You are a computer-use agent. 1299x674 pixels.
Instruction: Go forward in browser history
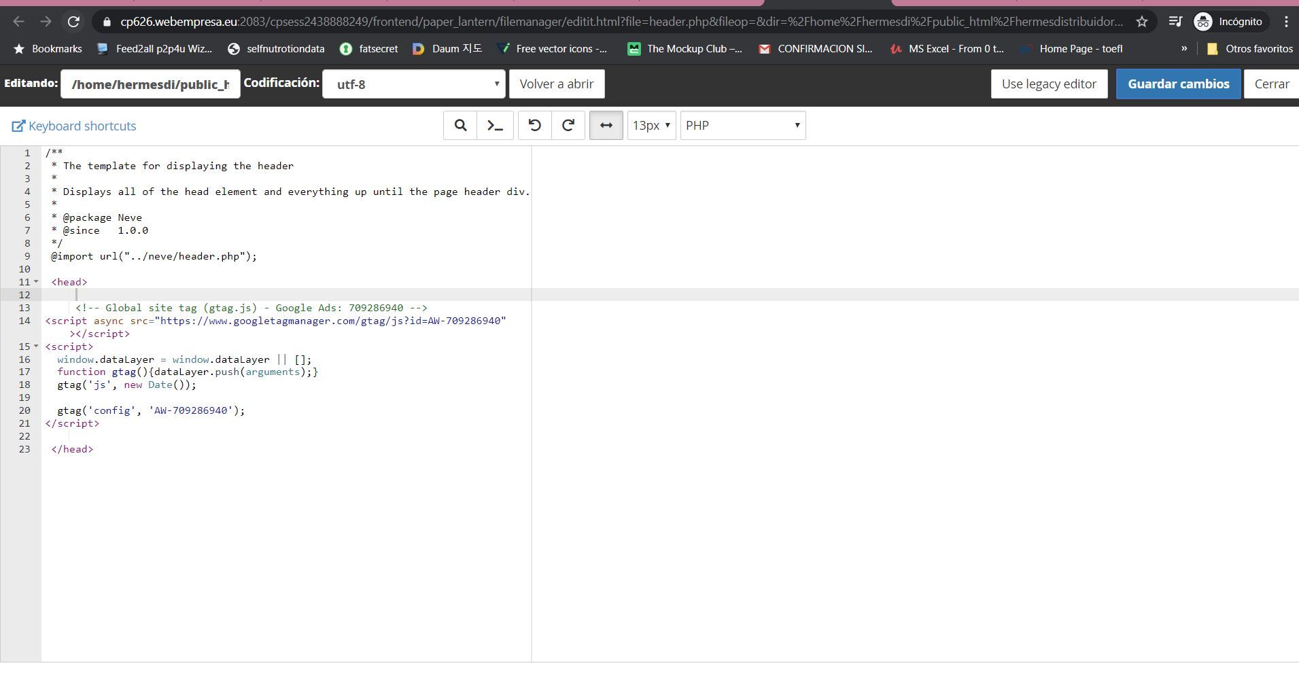tap(46, 22)
